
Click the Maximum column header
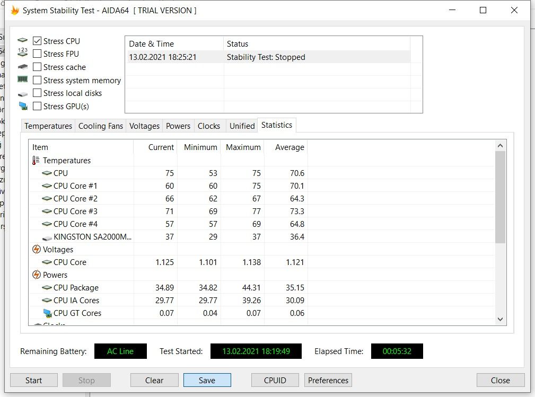[x=242, y=147]
